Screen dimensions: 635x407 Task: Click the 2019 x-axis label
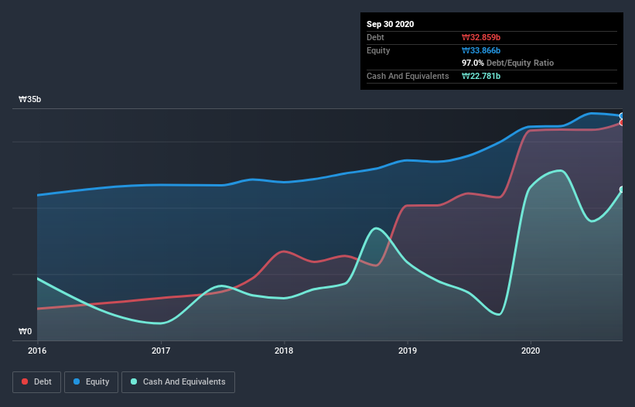tap(408, 351)
